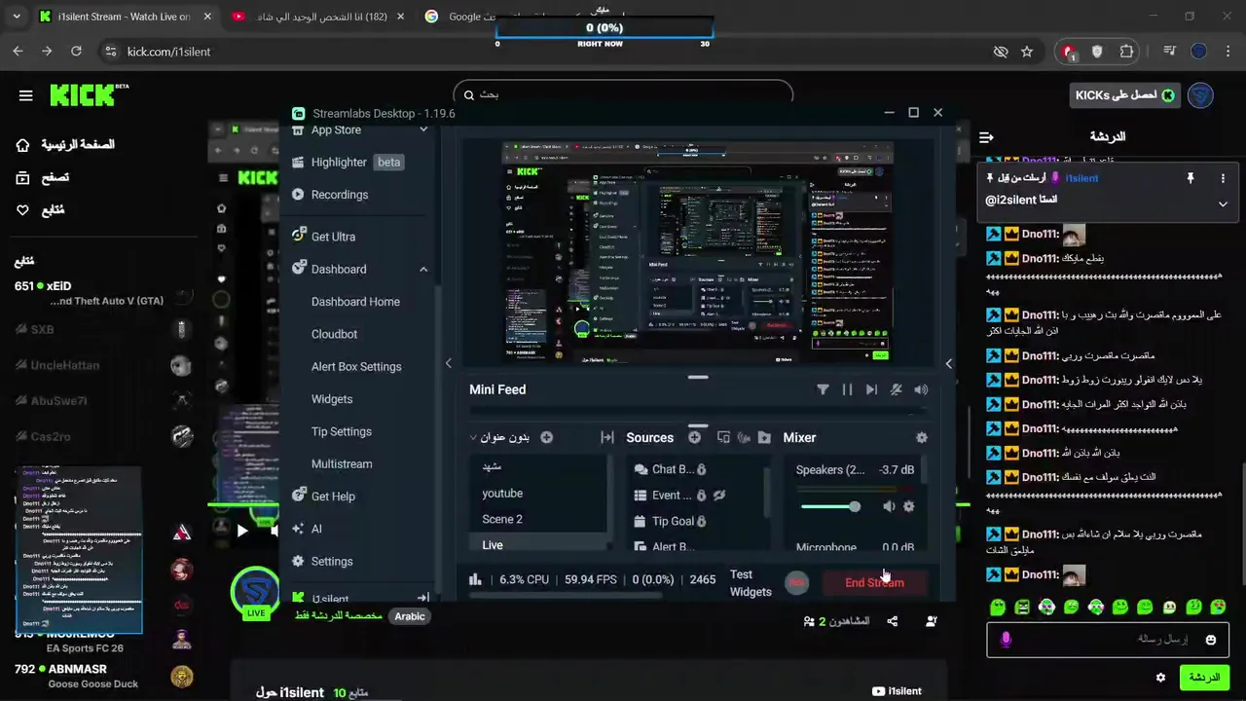Screen dimensions: 1246x701
Task: Click the Kick search field
Action: click(623, 94)
